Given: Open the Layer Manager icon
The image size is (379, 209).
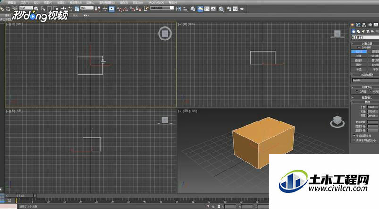Looking at the screenshot, I should click(193, 9).
